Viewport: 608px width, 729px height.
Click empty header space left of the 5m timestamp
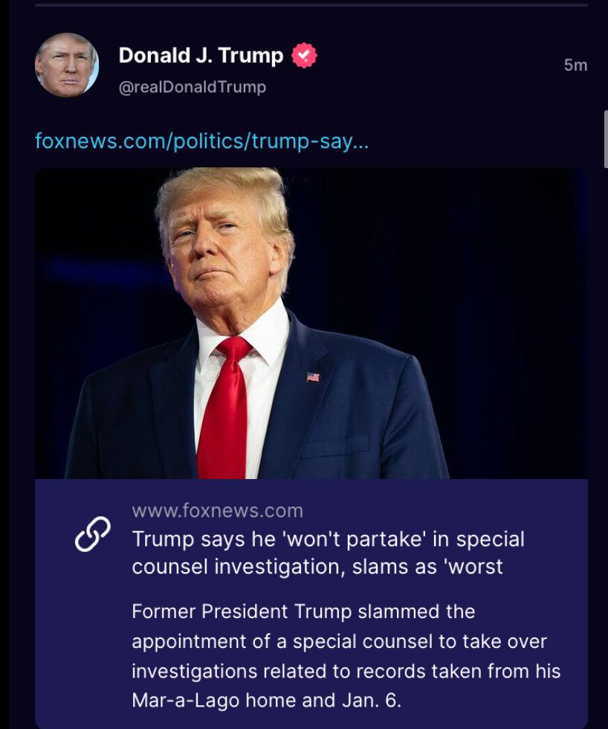pyautogui.click(x=446, y=65)
